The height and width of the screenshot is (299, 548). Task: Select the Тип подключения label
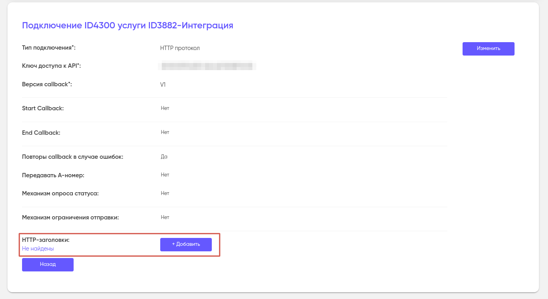coord(48,48)
